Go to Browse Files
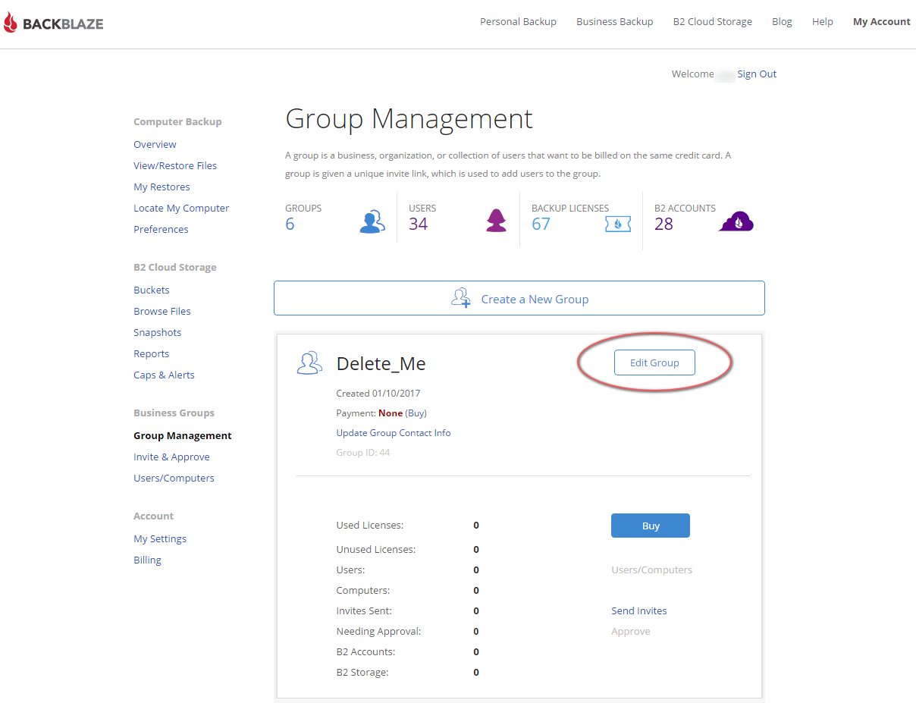 [162, 311]
